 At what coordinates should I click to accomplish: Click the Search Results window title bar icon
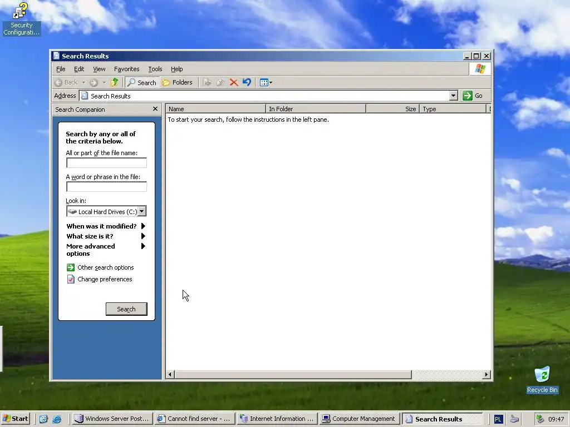(56, 56)
